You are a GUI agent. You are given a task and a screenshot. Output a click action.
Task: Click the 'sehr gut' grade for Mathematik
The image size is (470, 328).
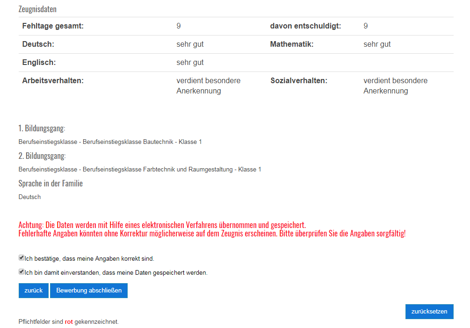point(377,44)
